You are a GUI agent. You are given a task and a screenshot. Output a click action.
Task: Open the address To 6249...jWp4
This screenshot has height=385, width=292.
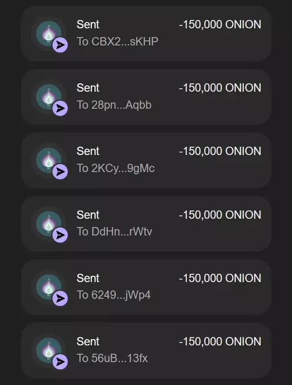114,295
